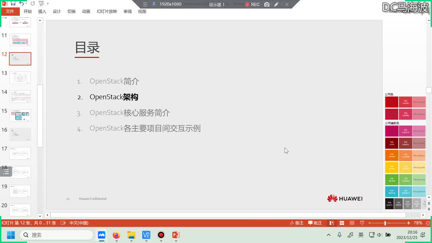
Task: Pick the orange swatch in 公司辅助色
Action: click(391, 155)
